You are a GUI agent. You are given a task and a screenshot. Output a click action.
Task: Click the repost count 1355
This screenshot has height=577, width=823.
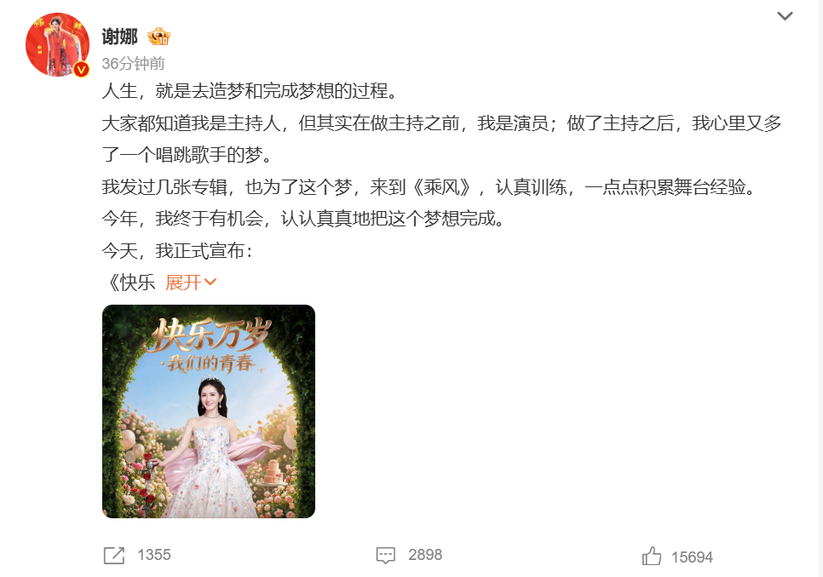click(x=154, y=555)
